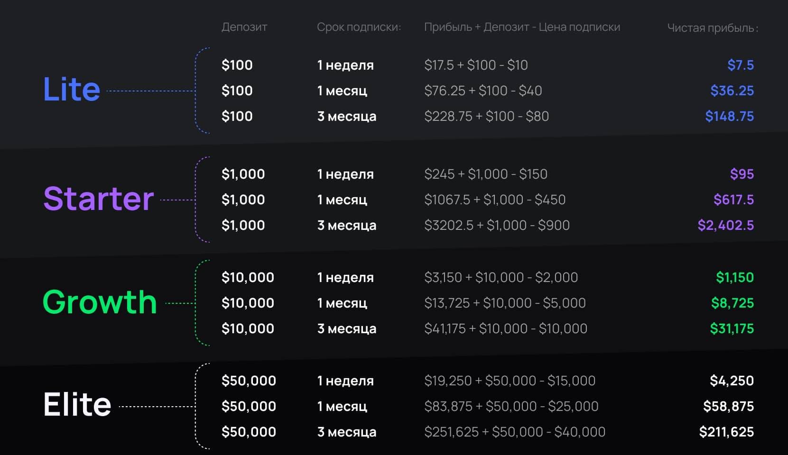788x455 pixels.
Task: Click the $13,725 + $10,000 - $5,000 formula
Action: (505, 303)
